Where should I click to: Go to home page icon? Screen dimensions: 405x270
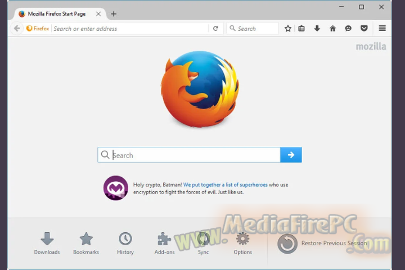332,29
